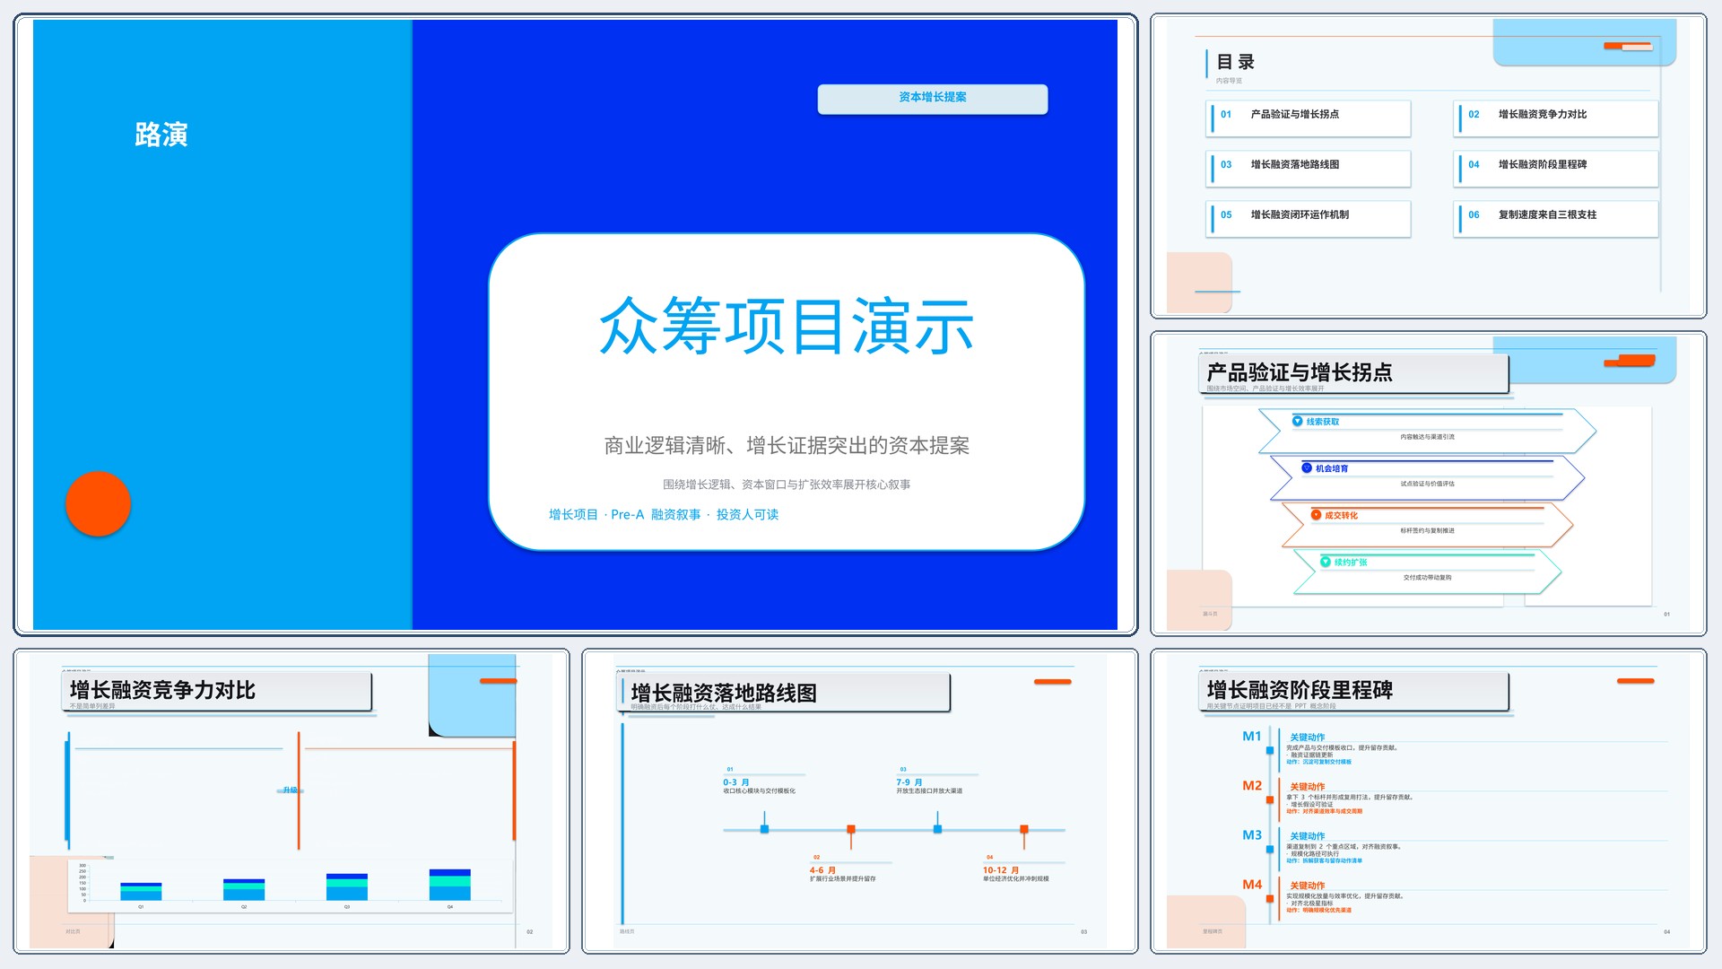Click the Q4 bar in the comparison chart

click(x=450, y=885)
